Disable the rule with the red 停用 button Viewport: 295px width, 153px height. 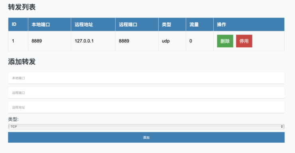point(244,41)
